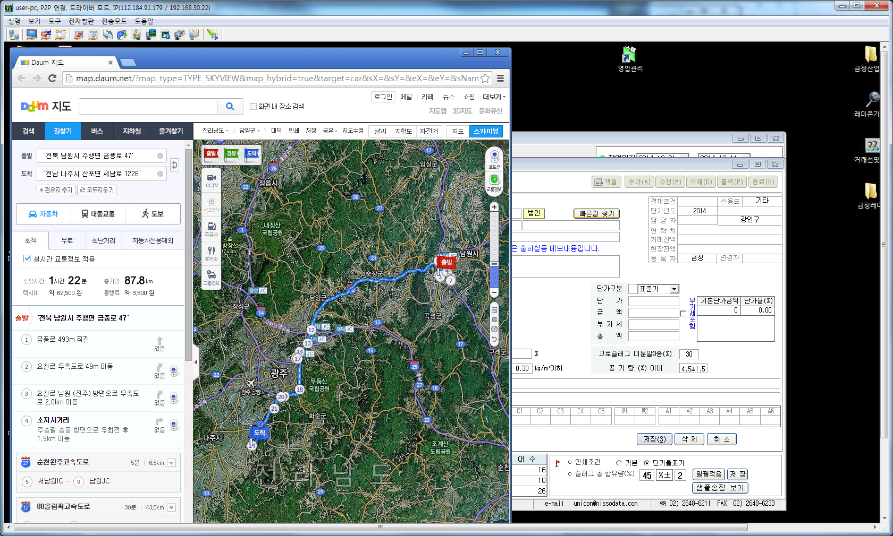Click the undo arrow on map tools strip
The height and width of the screenshot is (536, 893).
(494, 339)
